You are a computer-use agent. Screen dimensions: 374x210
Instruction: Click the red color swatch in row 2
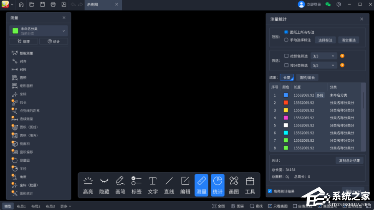click(x=286, y=102)
